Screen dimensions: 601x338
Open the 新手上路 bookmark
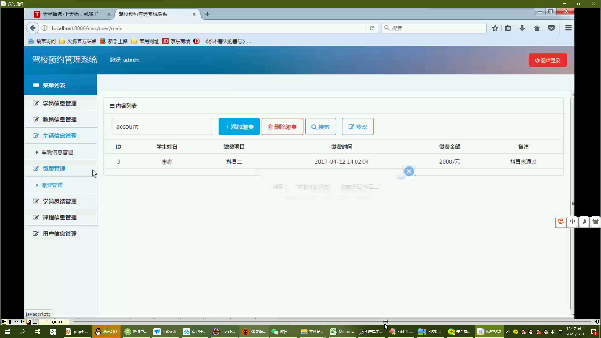tap(114, 41)
